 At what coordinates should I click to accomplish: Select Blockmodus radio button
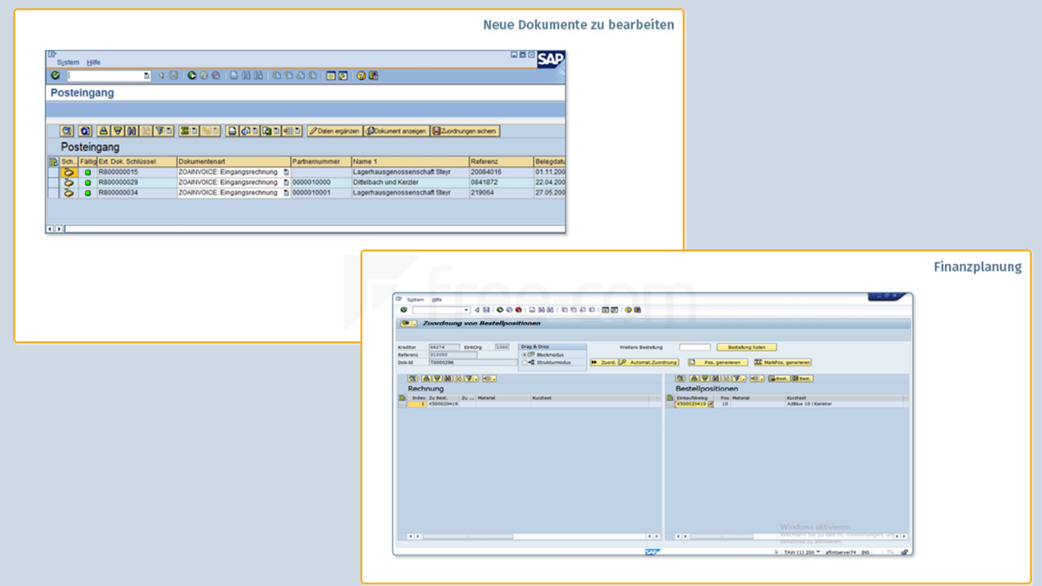point(524,354)
